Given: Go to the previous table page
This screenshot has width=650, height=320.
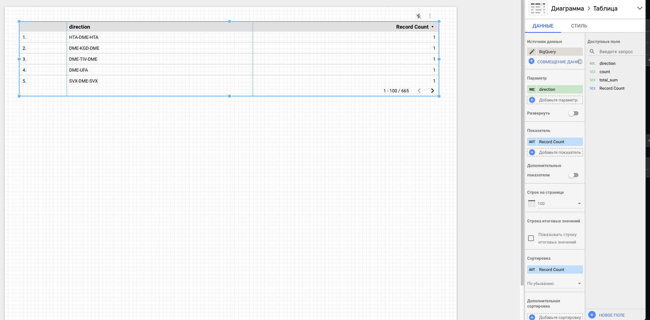Looking at the screenshot, I should pyautogui.click(x=419, y=91).
